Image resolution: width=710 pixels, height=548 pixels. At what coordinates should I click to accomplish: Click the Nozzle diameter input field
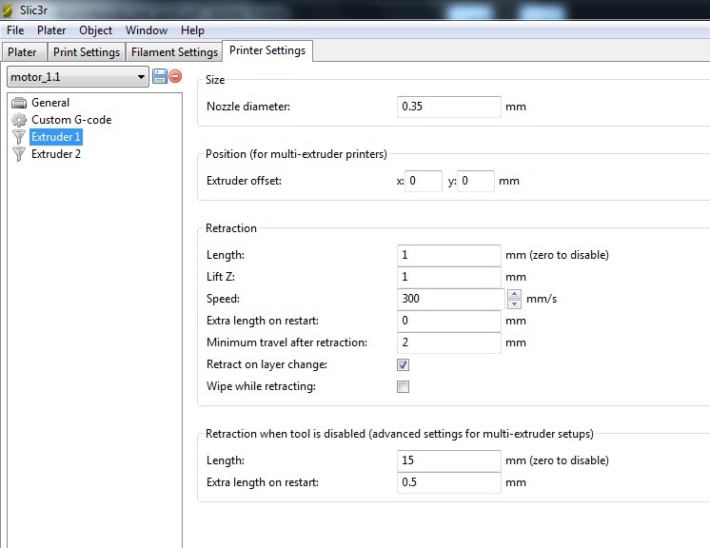coord(448,107)
